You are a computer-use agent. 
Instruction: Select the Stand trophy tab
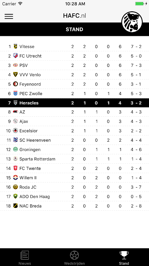point(124,258)
